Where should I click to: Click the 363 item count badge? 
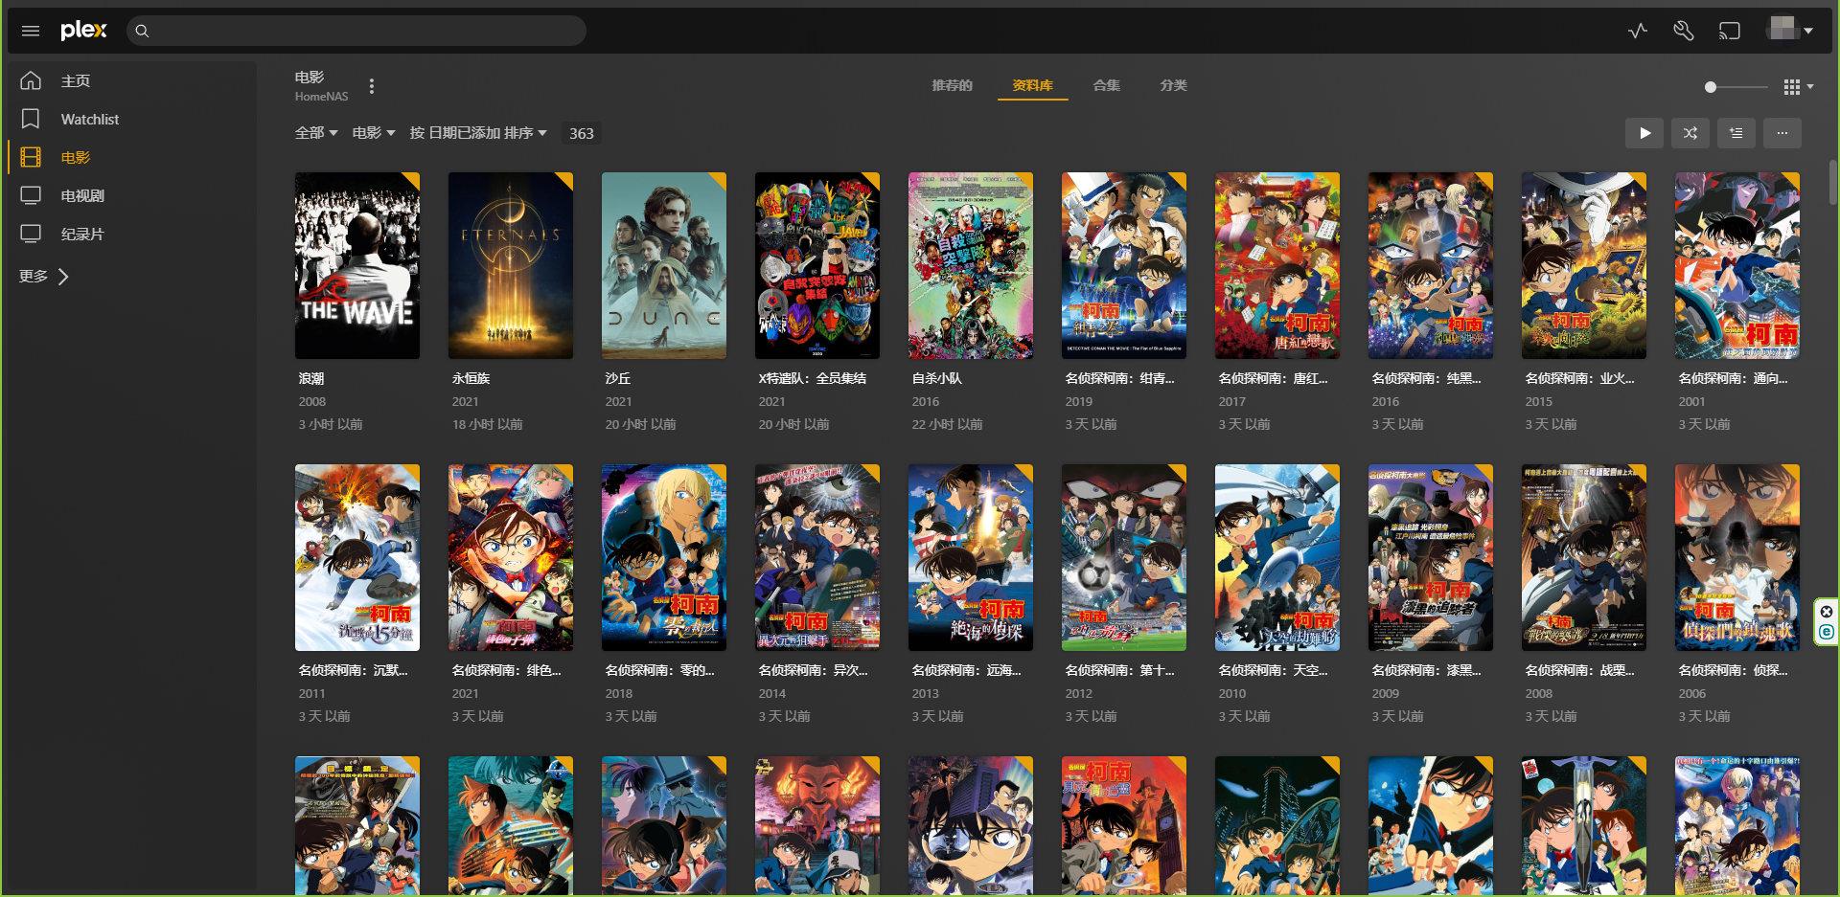[x=581, y=134]
